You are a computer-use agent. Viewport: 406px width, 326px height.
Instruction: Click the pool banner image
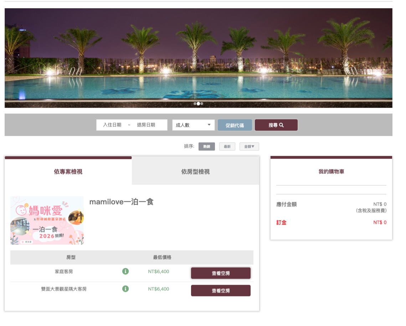click(x=198, y=58)
